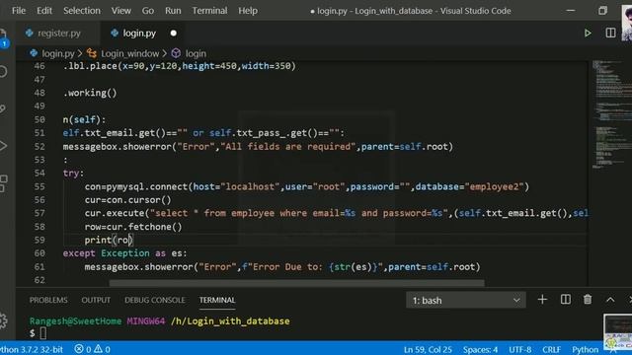The width and height of the screenshot is (632, 355).
Task: Click the print(ro code on line 59
Action: click(109, 240)
